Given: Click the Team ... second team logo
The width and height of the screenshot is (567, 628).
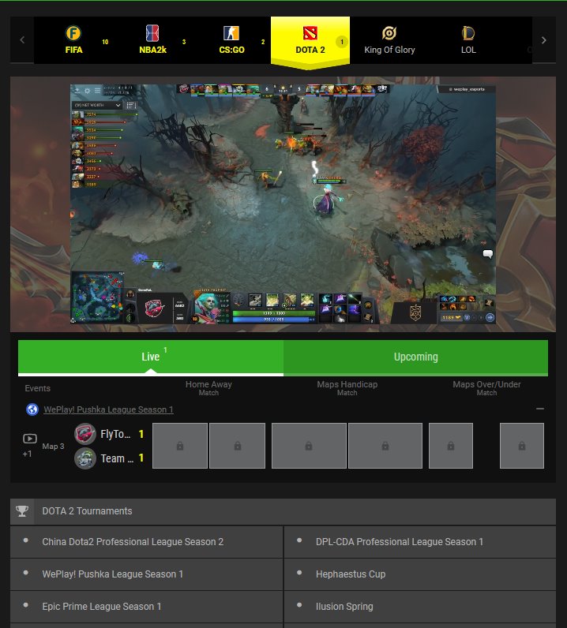Looking at the screenshot, I should click(x=85, y=458).
